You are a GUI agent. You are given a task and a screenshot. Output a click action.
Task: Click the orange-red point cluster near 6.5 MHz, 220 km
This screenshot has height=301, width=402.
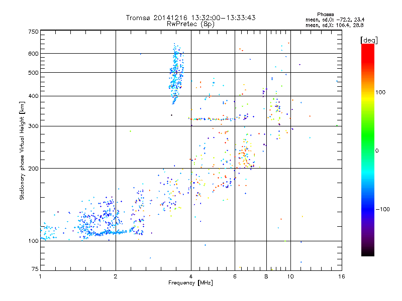(246, 156)
